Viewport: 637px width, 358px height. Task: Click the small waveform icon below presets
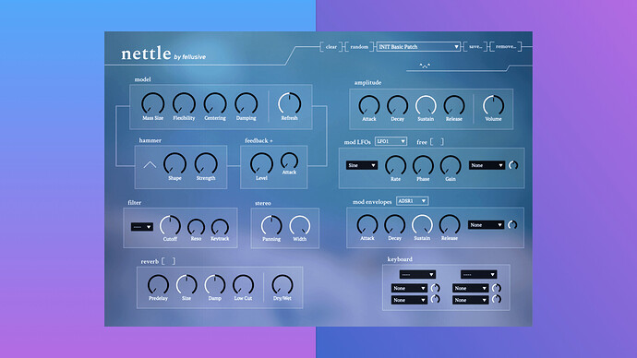click(x=425, y=66)
